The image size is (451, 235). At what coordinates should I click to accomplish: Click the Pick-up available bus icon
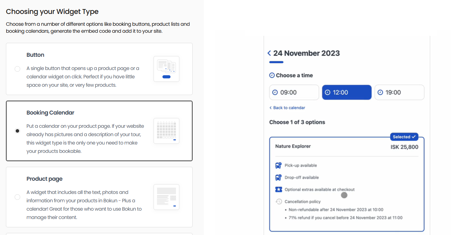point(278,165)
